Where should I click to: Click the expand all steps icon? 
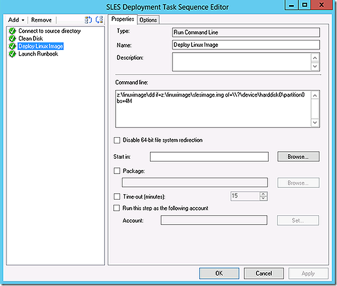pos(88,20)
